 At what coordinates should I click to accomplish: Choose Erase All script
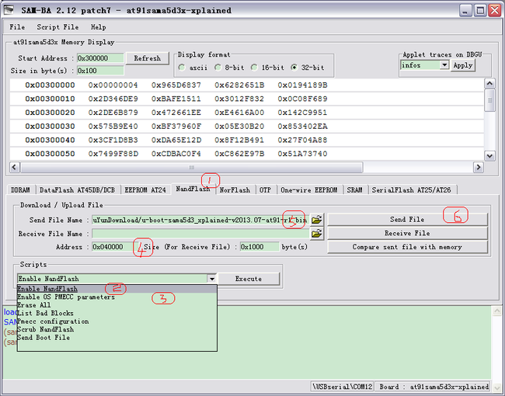(117, 305)
